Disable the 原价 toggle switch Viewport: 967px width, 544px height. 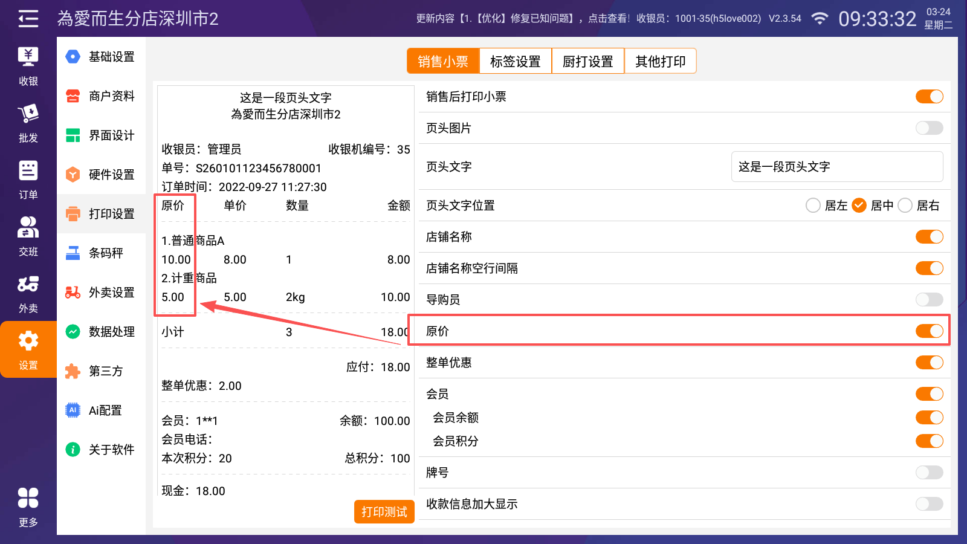(929, 331)
